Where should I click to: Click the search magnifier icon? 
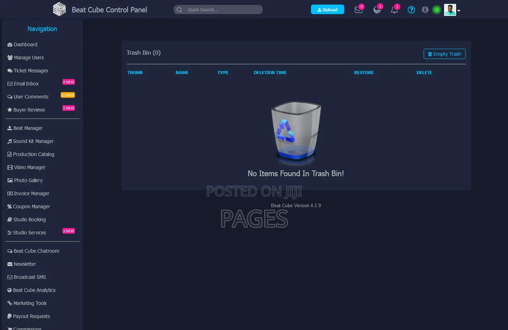point(179,10)
